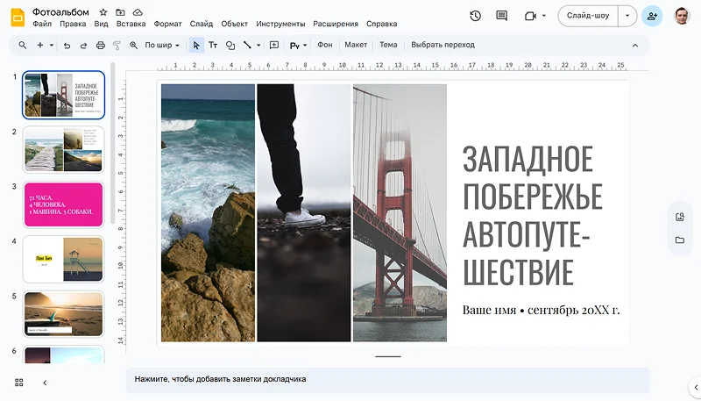The height and width of the screenshot is (401, 701).
Task: Undo the last action
Action: [67, 46]
